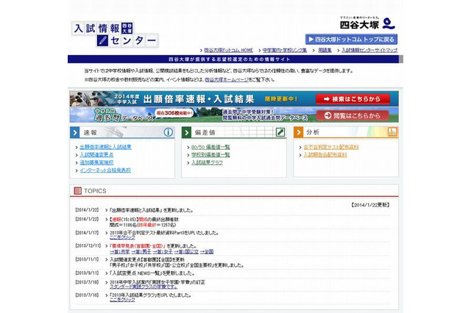Open 合不合判定テスト配布資料 link
The width and height of the screenshot is (471, 313).
coord(330,147)
